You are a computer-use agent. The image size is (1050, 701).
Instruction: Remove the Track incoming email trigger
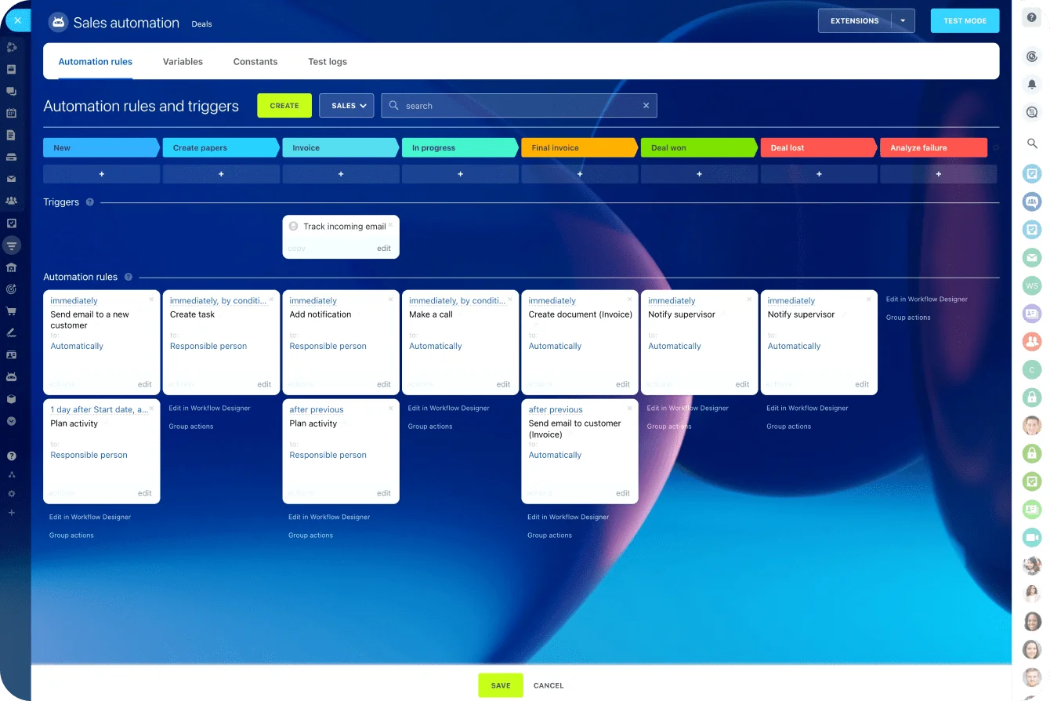click(390, 224)
